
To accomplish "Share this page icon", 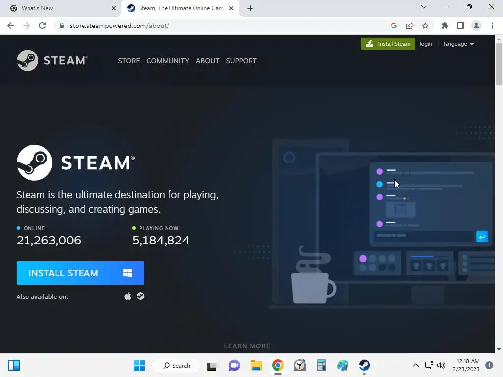I will click(410, 26).
